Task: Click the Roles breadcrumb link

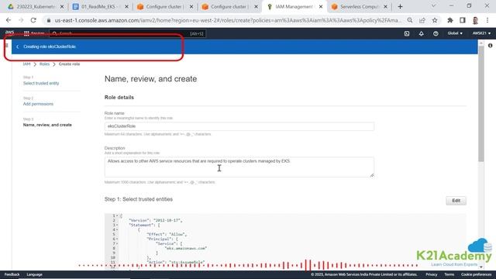Action: (45, 64)
